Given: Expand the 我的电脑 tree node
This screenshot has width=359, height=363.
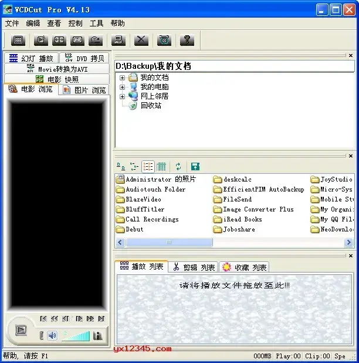Looking at the screenshot, I should (122, 87).
